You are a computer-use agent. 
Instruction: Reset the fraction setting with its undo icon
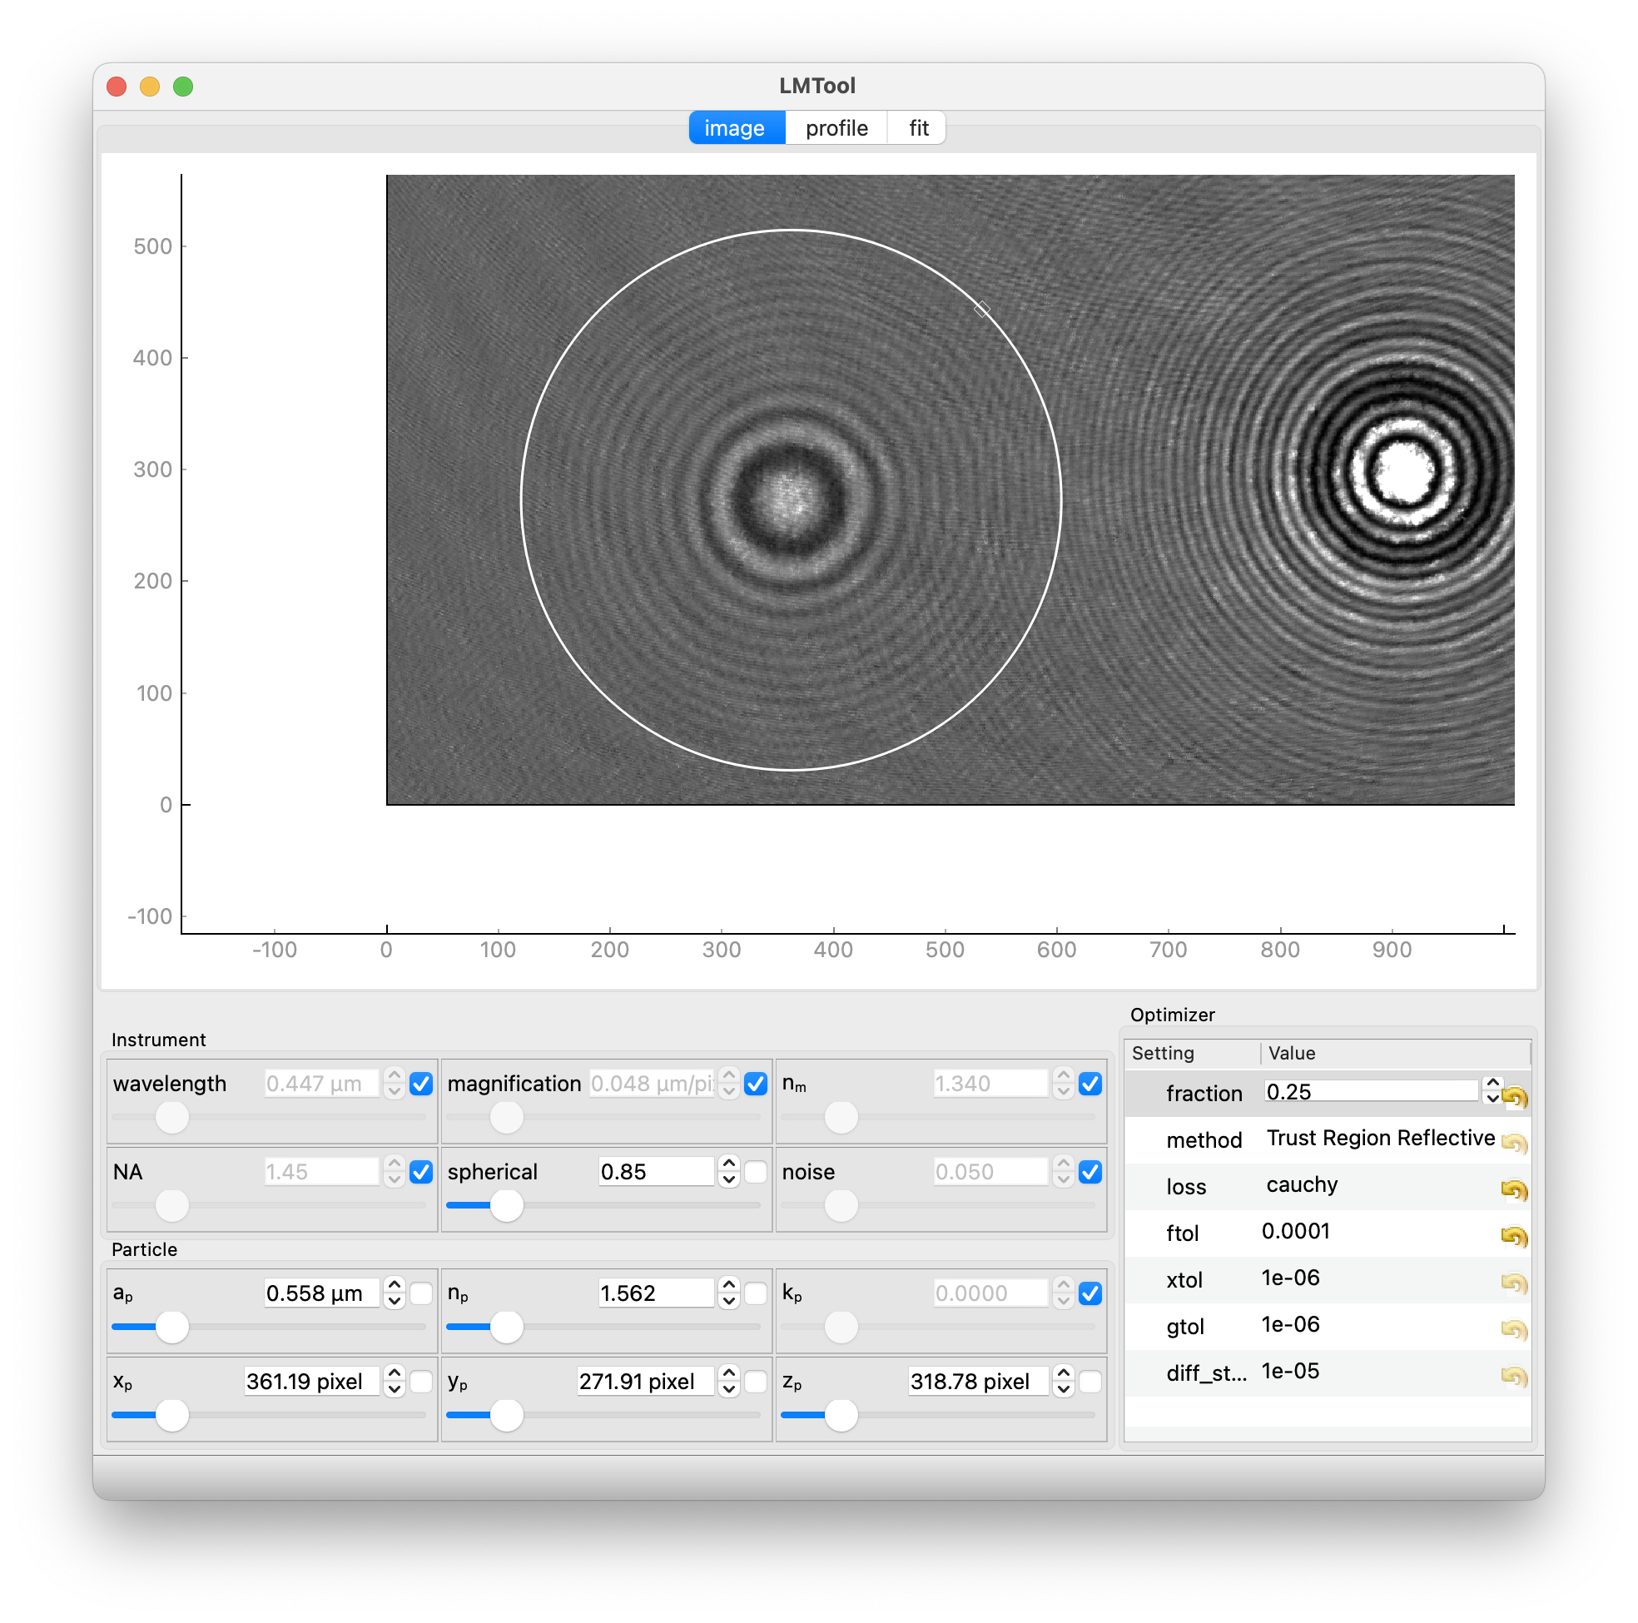[1513, 1097]
